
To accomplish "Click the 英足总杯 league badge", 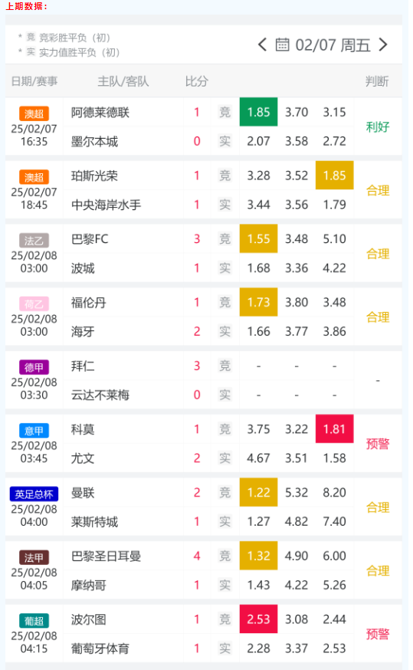I will coord(34,494).
